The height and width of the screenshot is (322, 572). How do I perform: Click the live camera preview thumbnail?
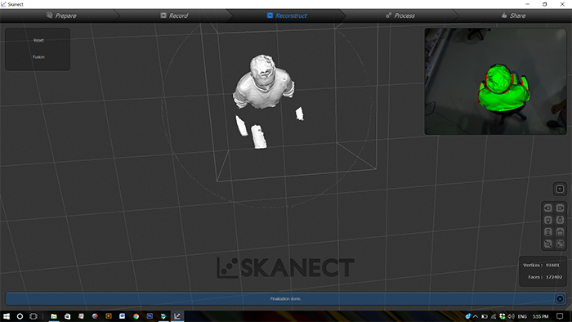495,82
